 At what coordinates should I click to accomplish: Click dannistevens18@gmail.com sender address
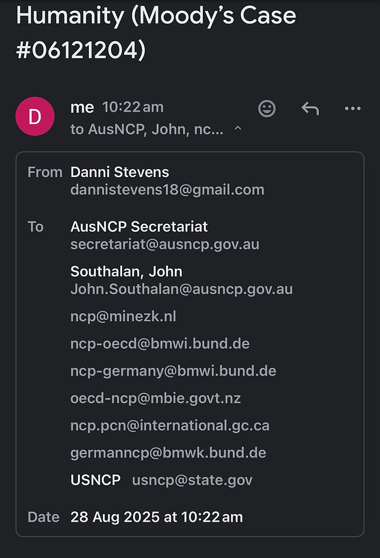pos(167,190)
